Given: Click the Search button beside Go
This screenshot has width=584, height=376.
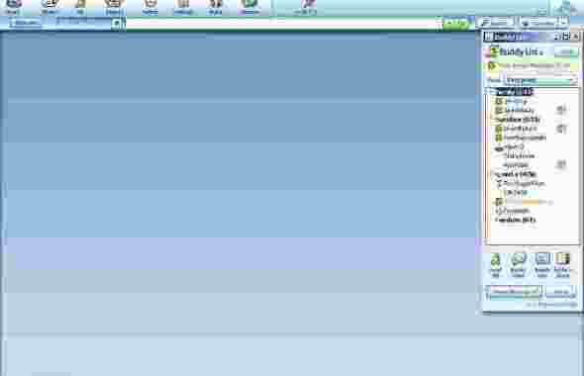Looking at the screenshot, I should click(x=495, y=23).
